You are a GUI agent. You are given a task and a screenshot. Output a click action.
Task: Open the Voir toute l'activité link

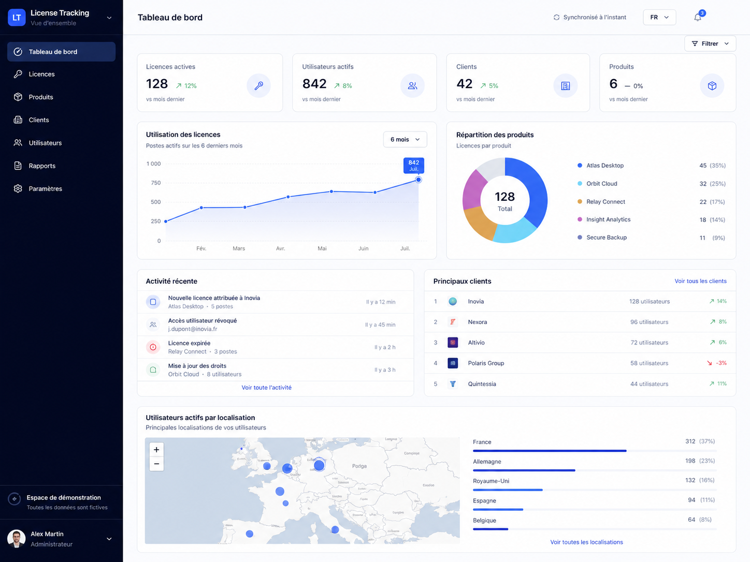pos(267,388)
